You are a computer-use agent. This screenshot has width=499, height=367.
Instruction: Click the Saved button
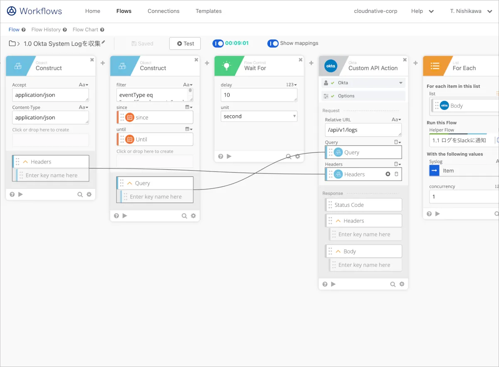(x=142, y=43)
